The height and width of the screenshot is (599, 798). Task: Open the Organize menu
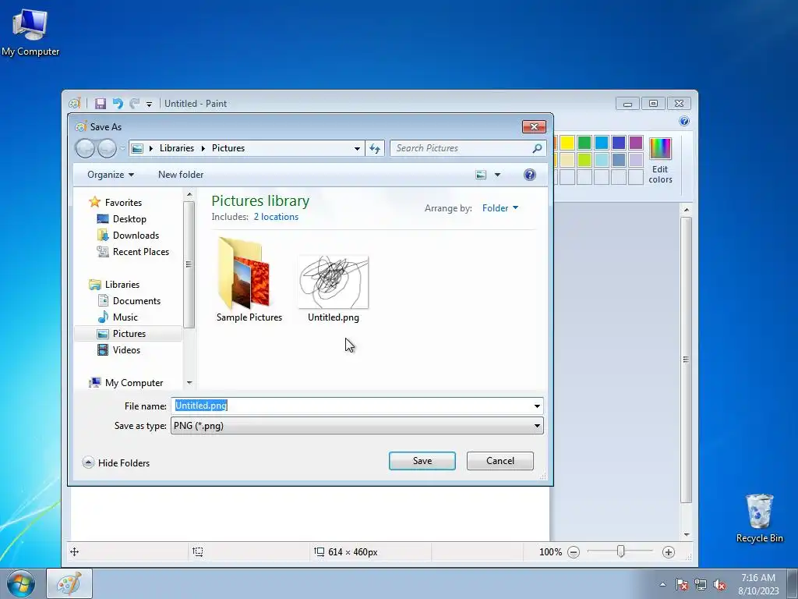coord(111,175)
